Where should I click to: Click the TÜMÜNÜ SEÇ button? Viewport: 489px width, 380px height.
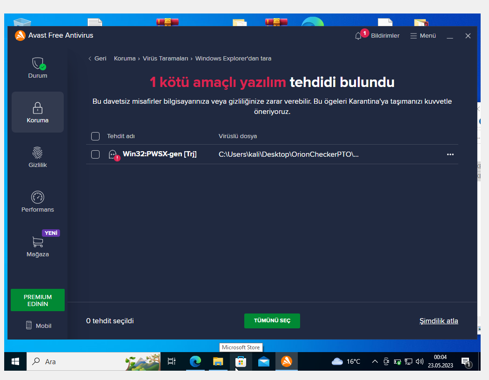coord(272,321)
